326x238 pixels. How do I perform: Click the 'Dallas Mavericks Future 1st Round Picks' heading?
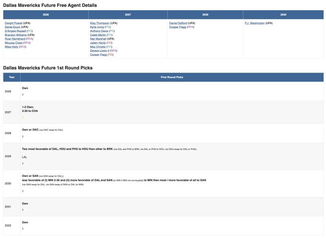click(48, 68)
